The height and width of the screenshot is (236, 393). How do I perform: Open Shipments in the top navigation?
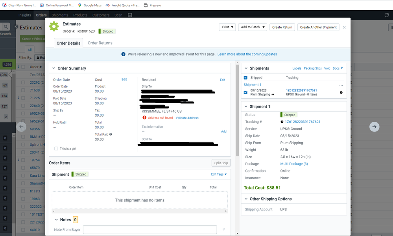[x=60, y=15]
